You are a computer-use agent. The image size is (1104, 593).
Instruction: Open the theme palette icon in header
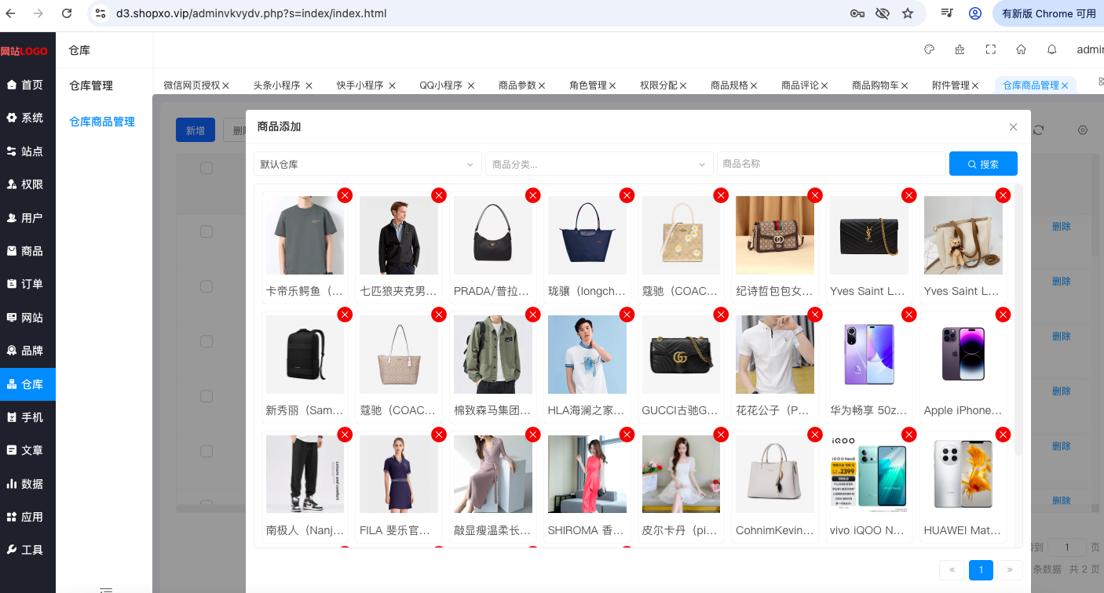[930, 49]
